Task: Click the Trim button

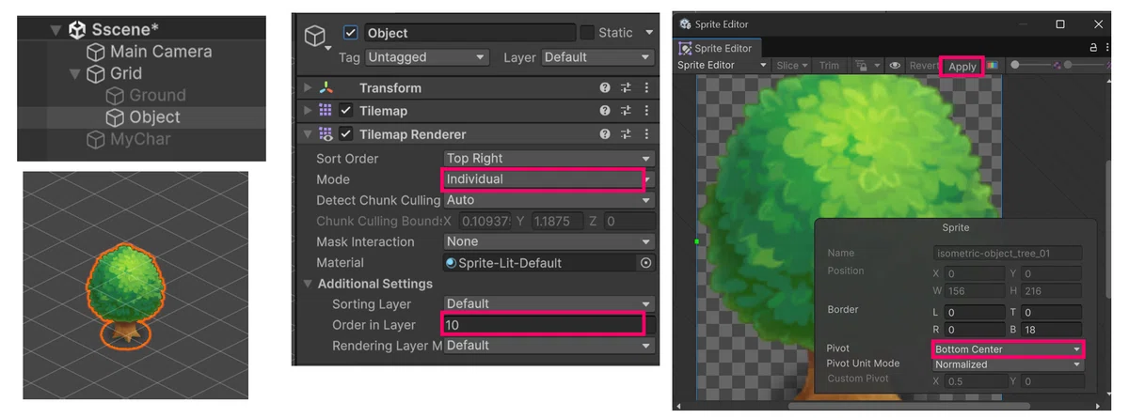Action: pos(829,66)
